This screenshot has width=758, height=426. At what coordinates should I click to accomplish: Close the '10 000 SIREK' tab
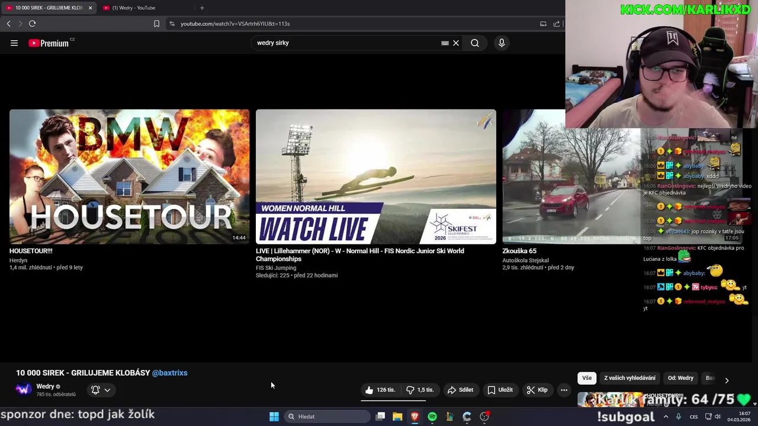(90, 8)
